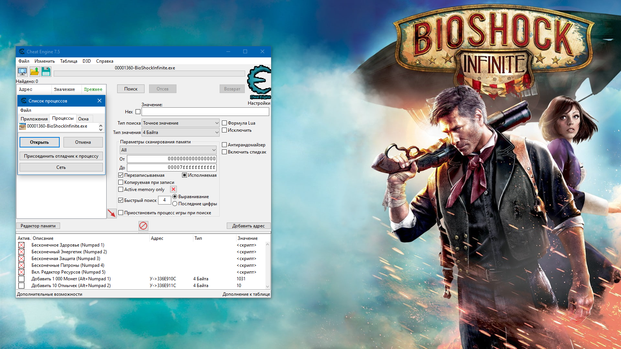Click Дополнение к таблице in status bar

pyautogui.click(x=246, y=294)
